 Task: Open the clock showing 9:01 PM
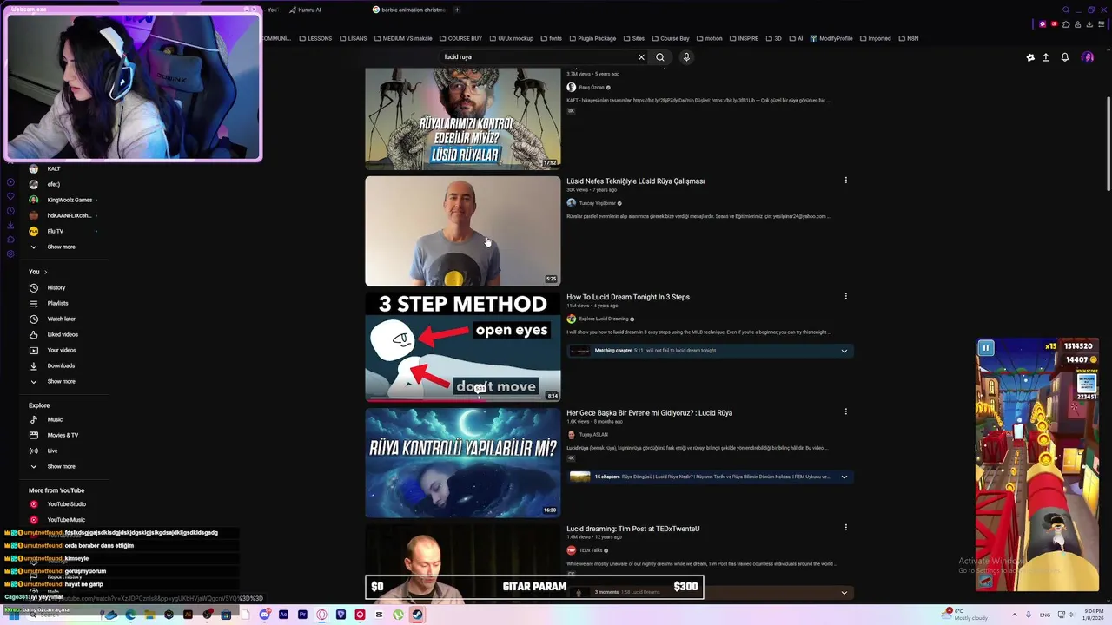pyautogui.click(x=1092, y=615)
